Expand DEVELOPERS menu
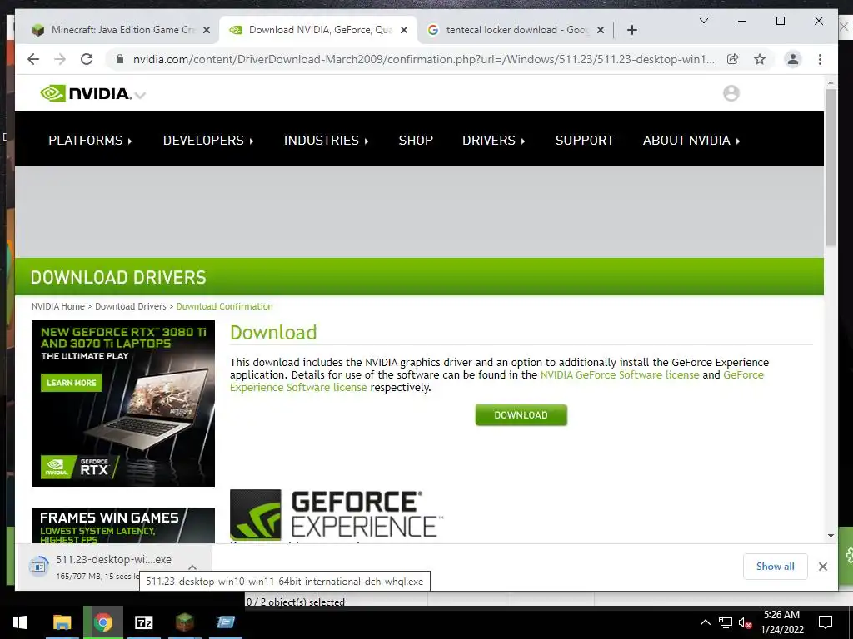 (208, 140)
